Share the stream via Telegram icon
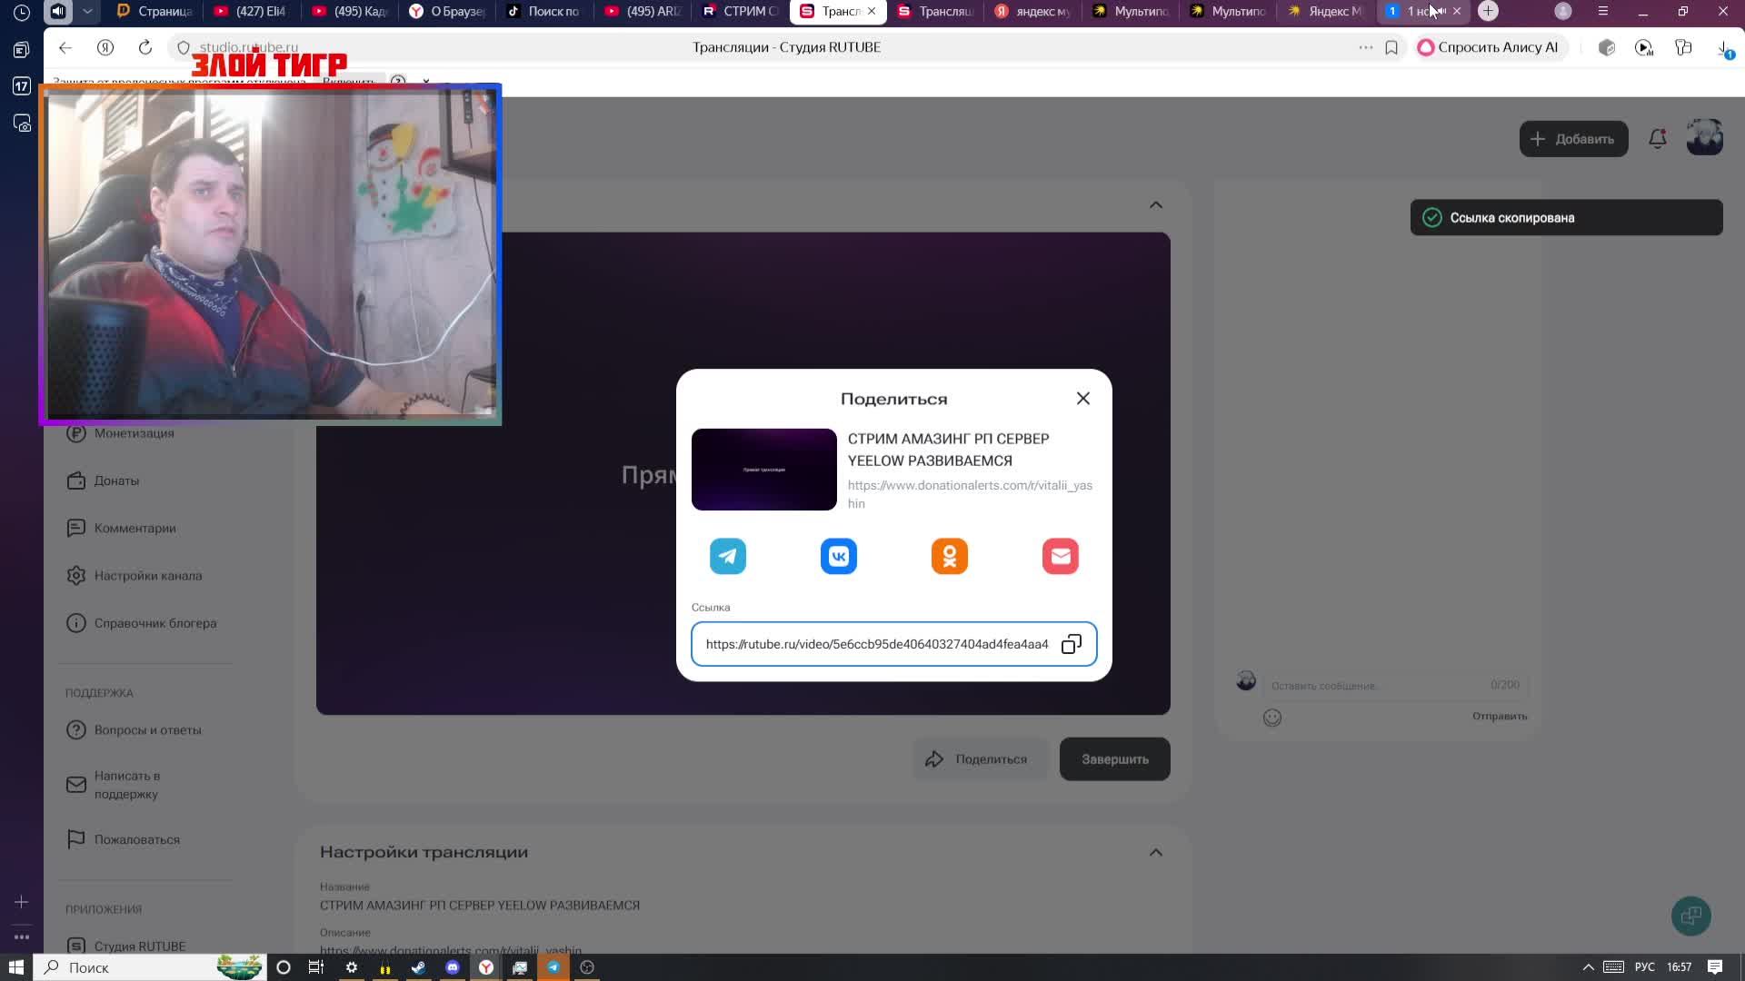The height and width of the screenshot is (981, 1745). [x=728, y=556]
